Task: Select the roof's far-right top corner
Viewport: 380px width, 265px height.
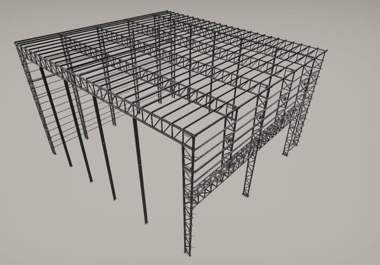Action: 325,51
